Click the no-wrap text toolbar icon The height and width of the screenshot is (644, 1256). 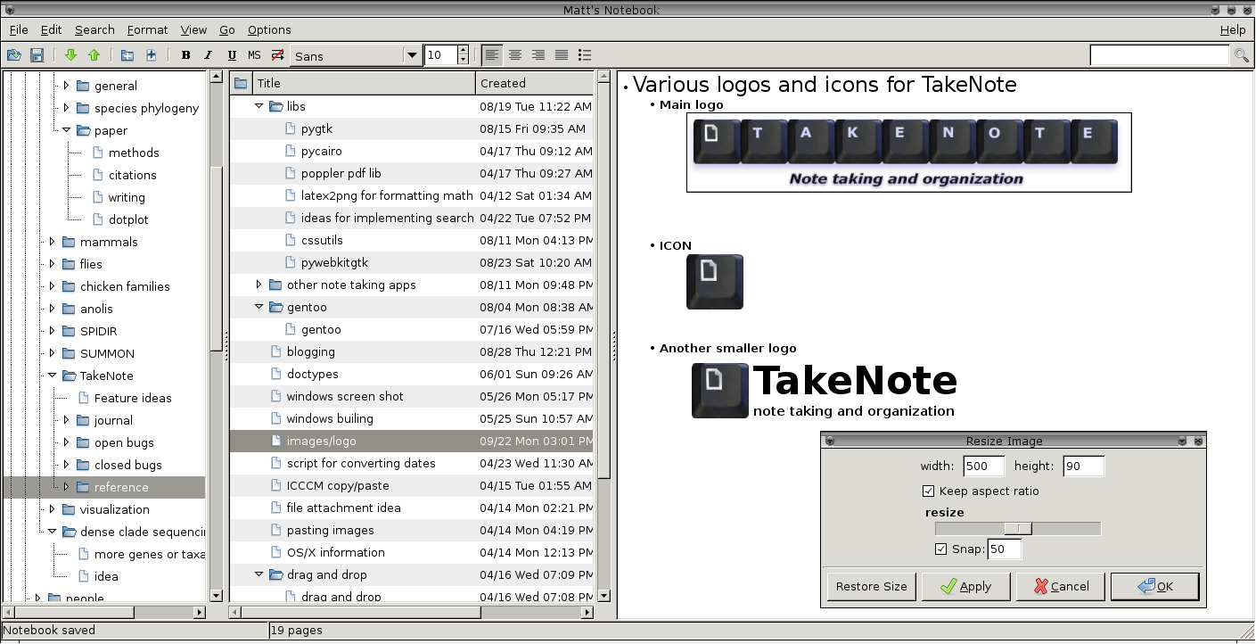pos(278,55)
